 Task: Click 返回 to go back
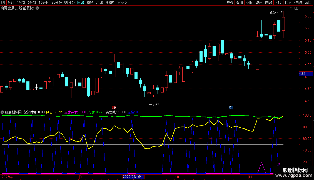pos(308,2)
